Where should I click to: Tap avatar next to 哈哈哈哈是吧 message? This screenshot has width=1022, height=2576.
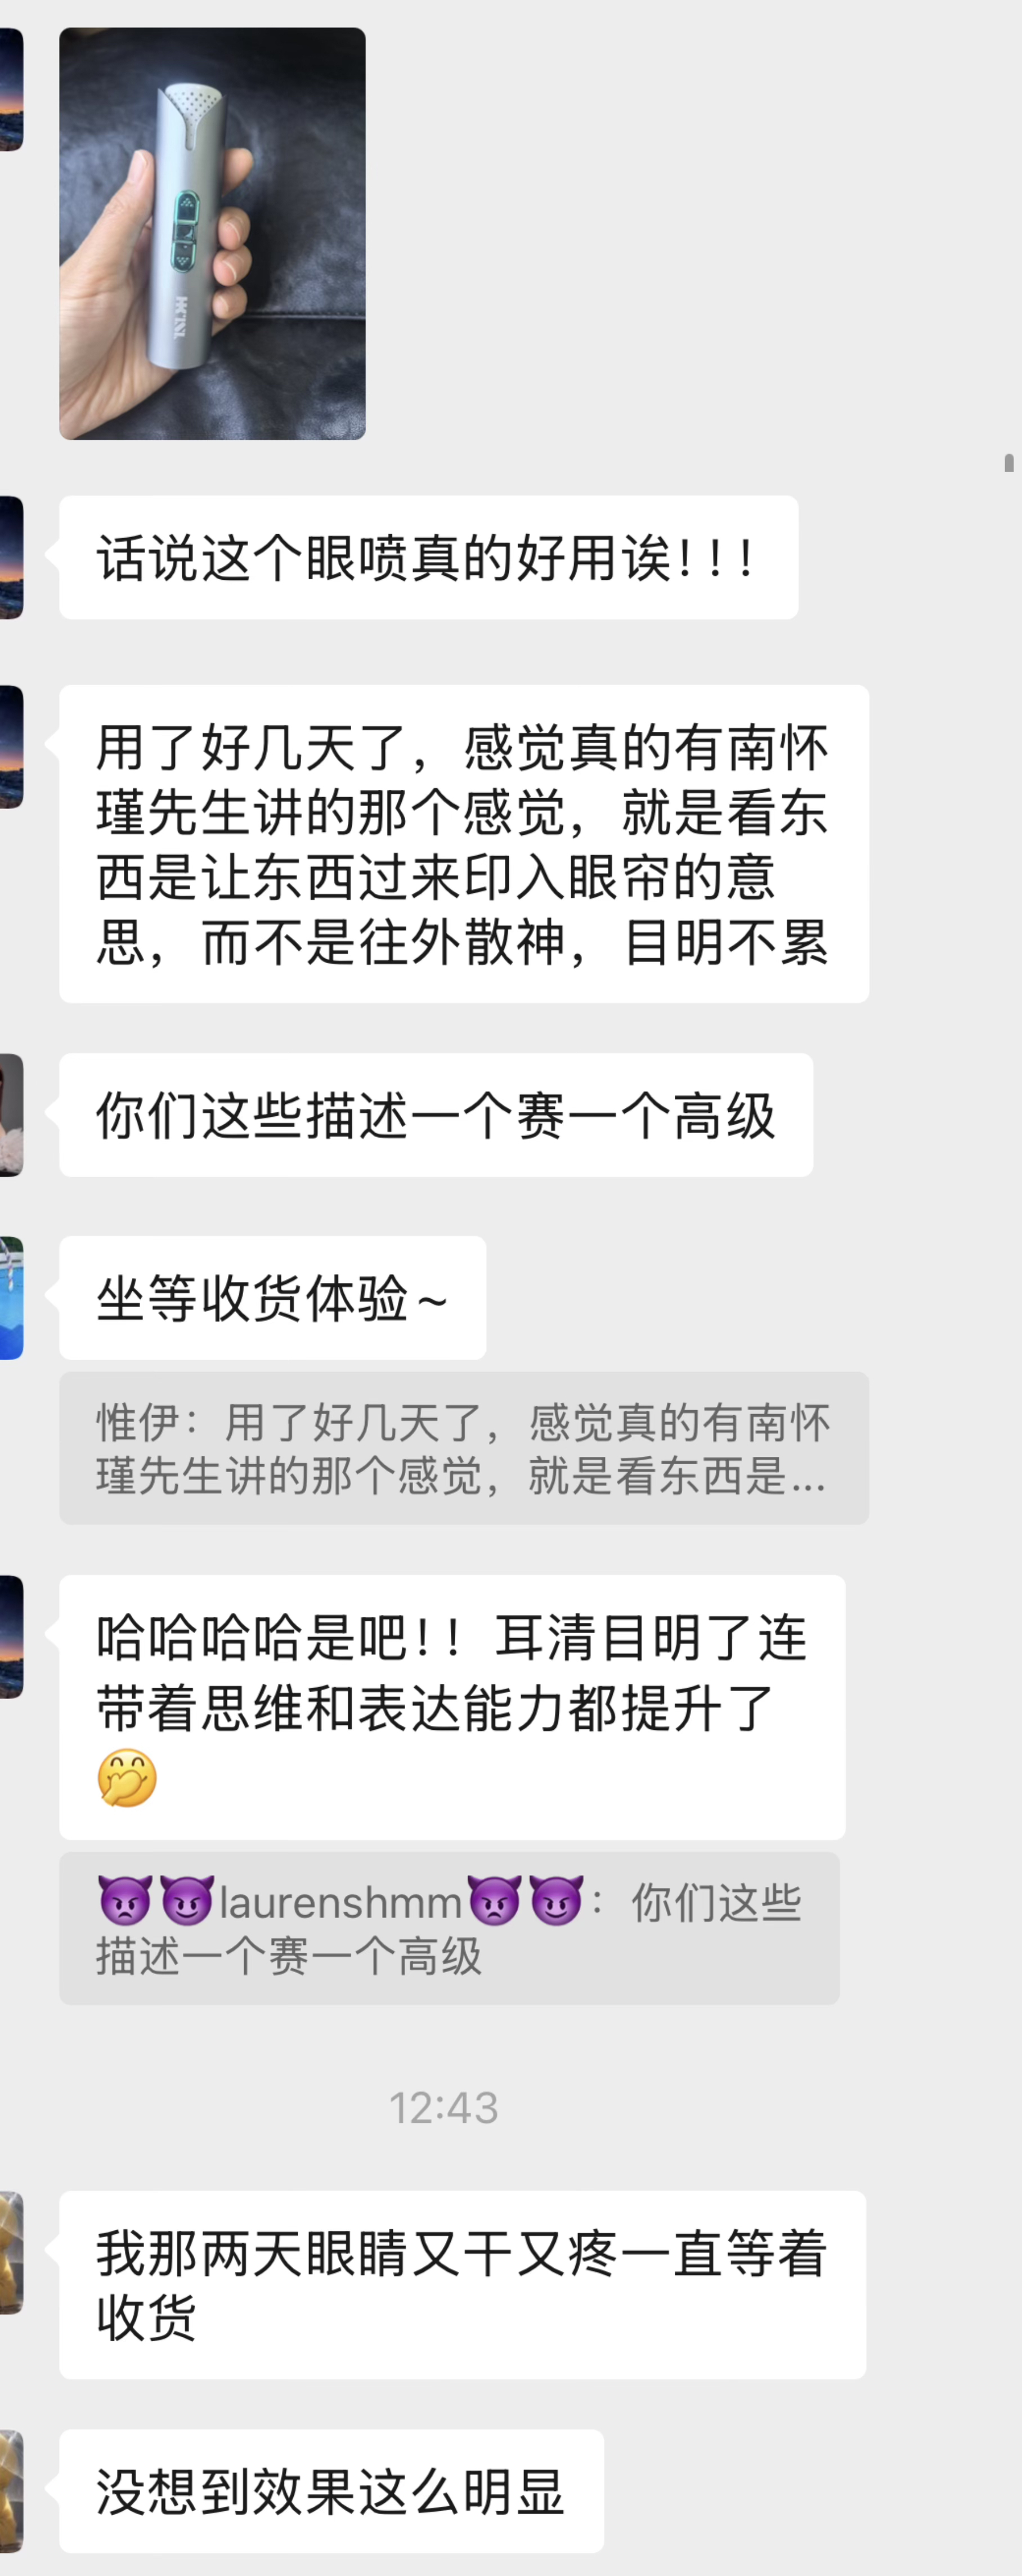pyautogui.click(x=11, y=1636)
